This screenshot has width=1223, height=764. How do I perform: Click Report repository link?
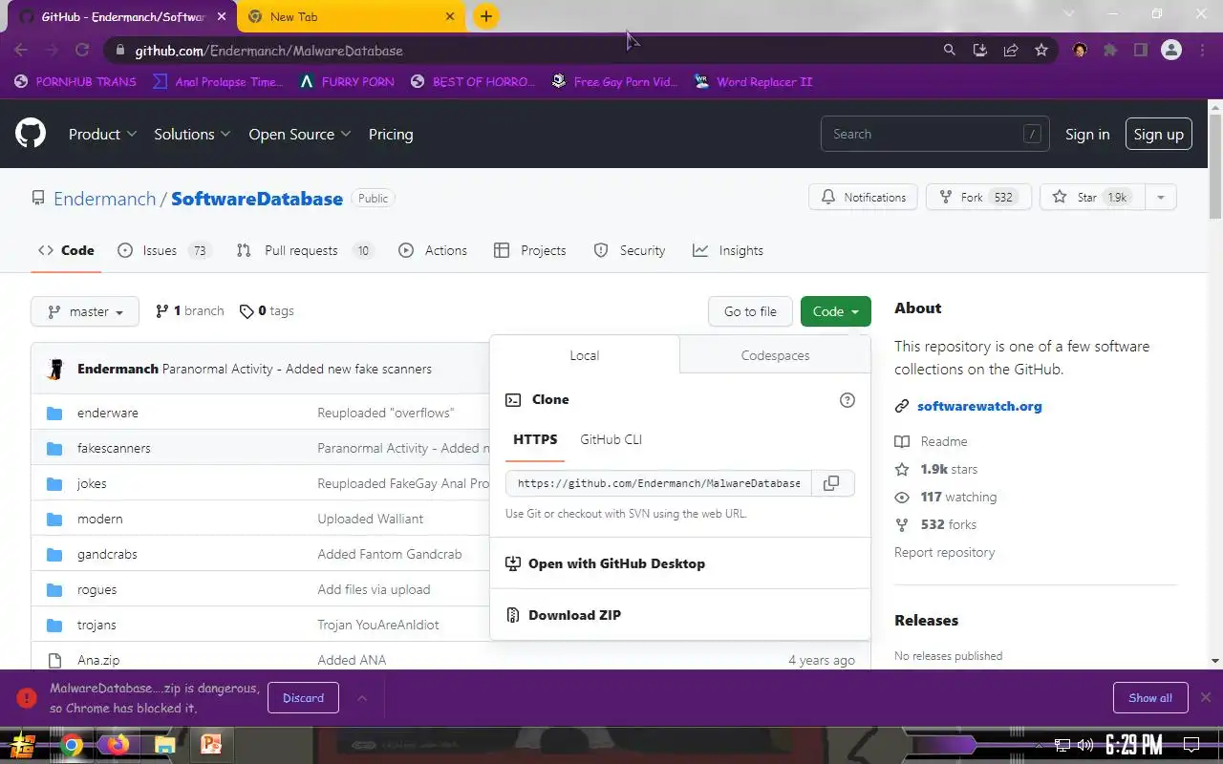[944, 552]
